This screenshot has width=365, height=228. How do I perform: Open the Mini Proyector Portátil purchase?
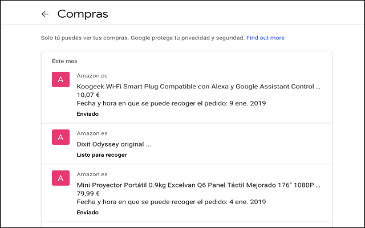click(198, 185)
